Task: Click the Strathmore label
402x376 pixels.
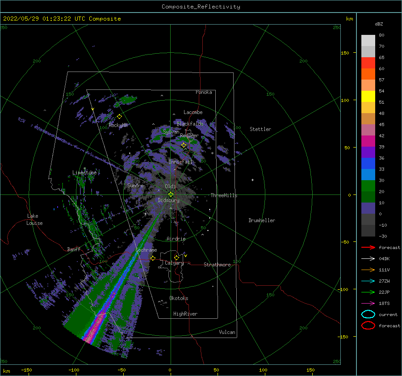Action: coord(217,265)
